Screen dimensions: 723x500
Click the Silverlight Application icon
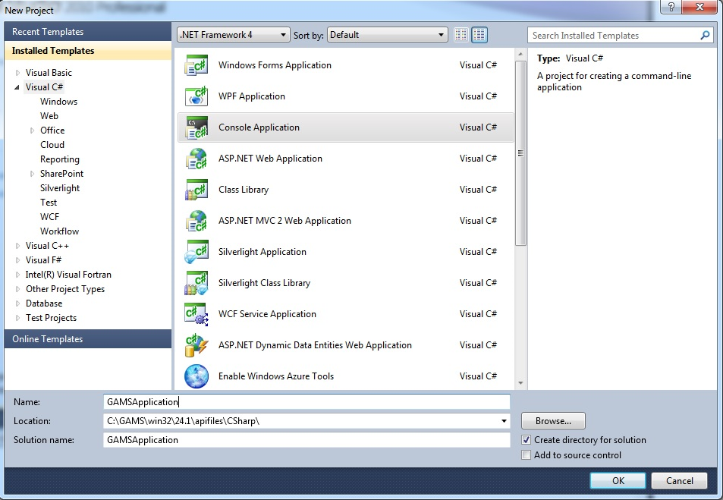[196, 253]
